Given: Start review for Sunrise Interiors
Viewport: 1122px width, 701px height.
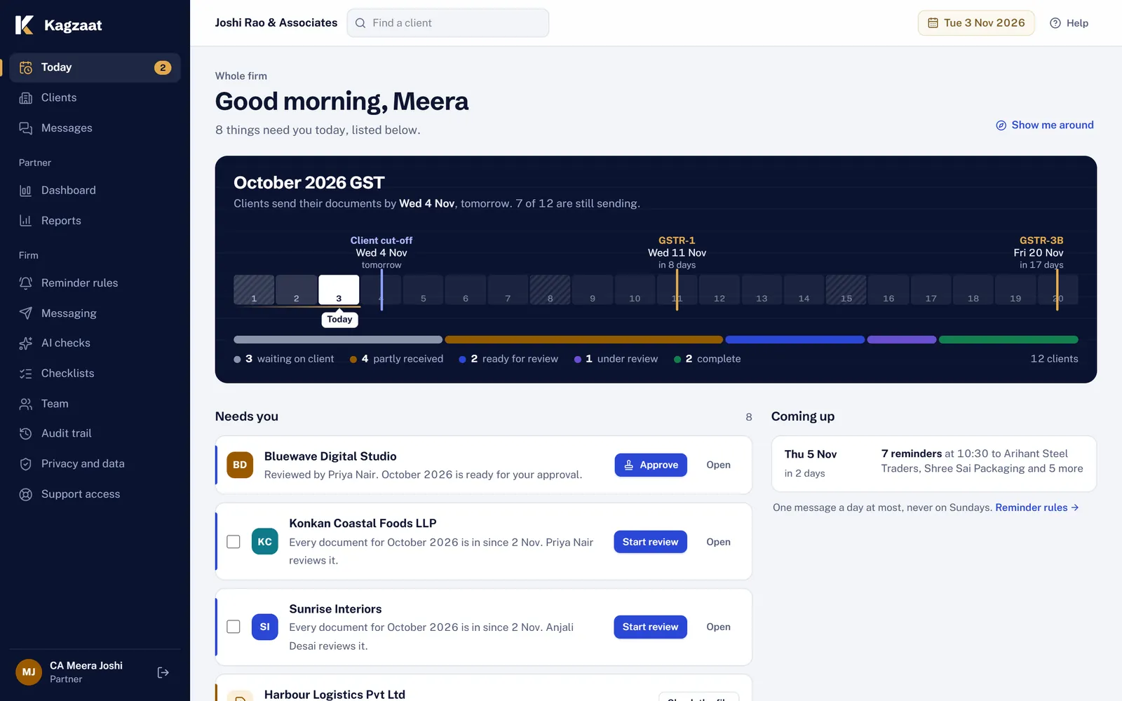Looking at the screenshot, I should coord(650,627).
